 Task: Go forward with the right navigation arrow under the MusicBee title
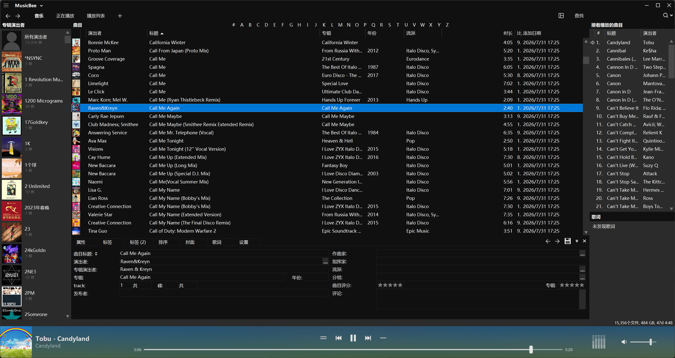pyautogui.click(x=18, y=16)
